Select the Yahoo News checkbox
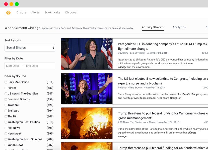The width and height of the screenshot is (208, 150). (x=6, y=145)
